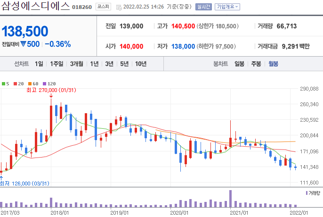Switch to 일봉 daily candle chart

click(240, 64)
